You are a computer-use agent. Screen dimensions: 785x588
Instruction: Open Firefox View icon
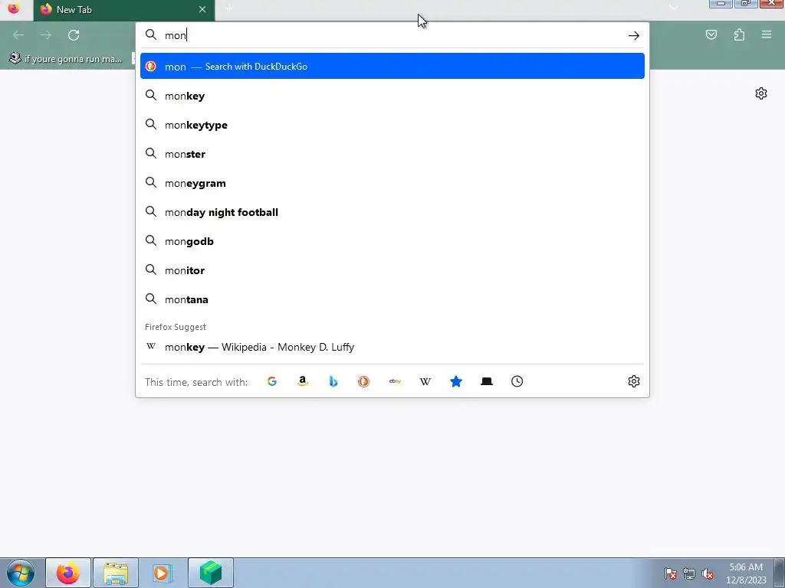[14, 8]
